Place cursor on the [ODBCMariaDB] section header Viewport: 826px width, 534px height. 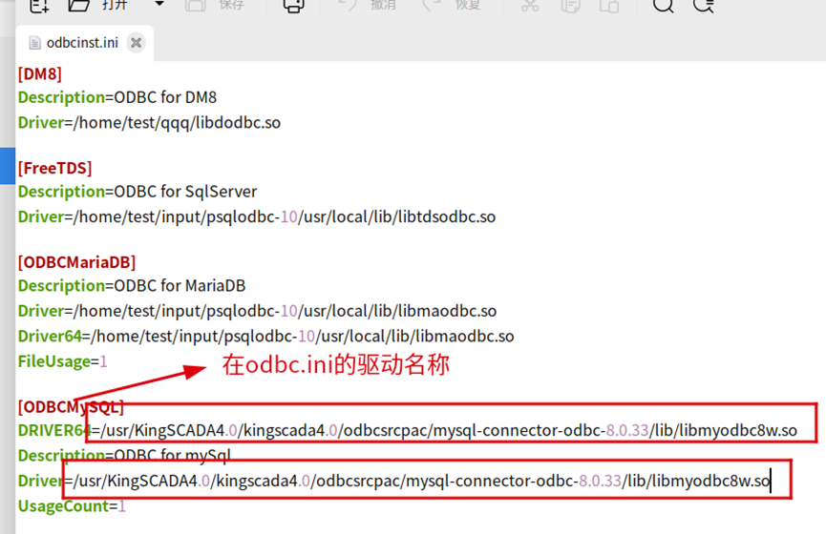pos(77,262)
